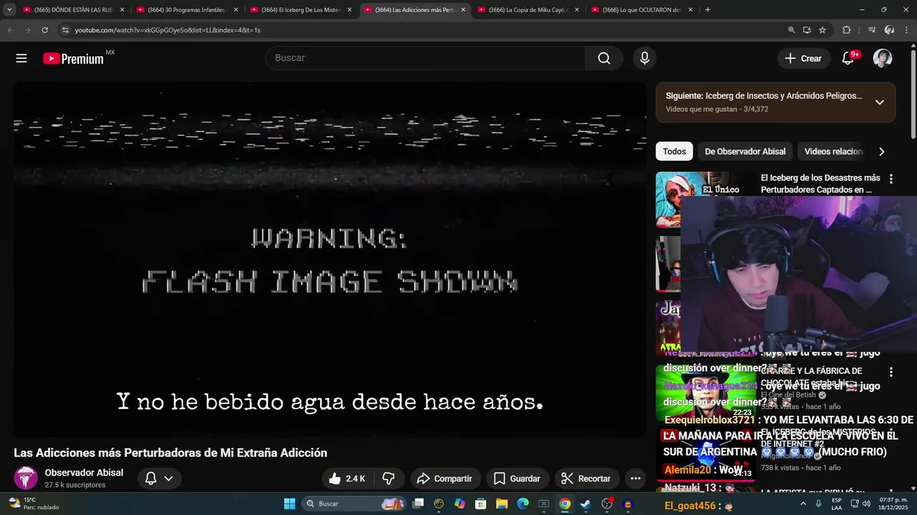Screen dimensions: 917x515
Task: Click the ESP LAA language indicator
Action: click(837, 504)
